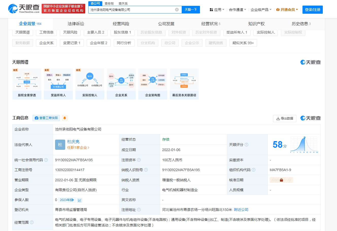This screenshot has height=231, width=337.
Task: Open the 幕后资本关联路径 thumbnail
Action: click(184, 84)
